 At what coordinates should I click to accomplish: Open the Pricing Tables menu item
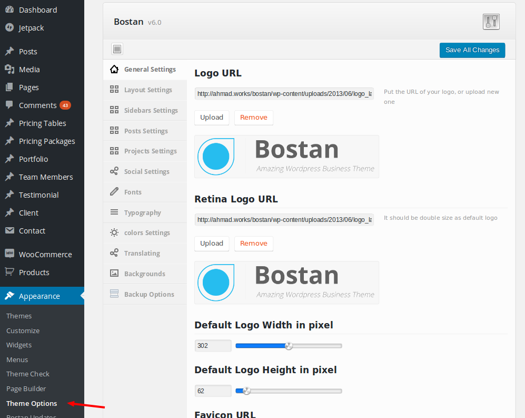point(43,123)
